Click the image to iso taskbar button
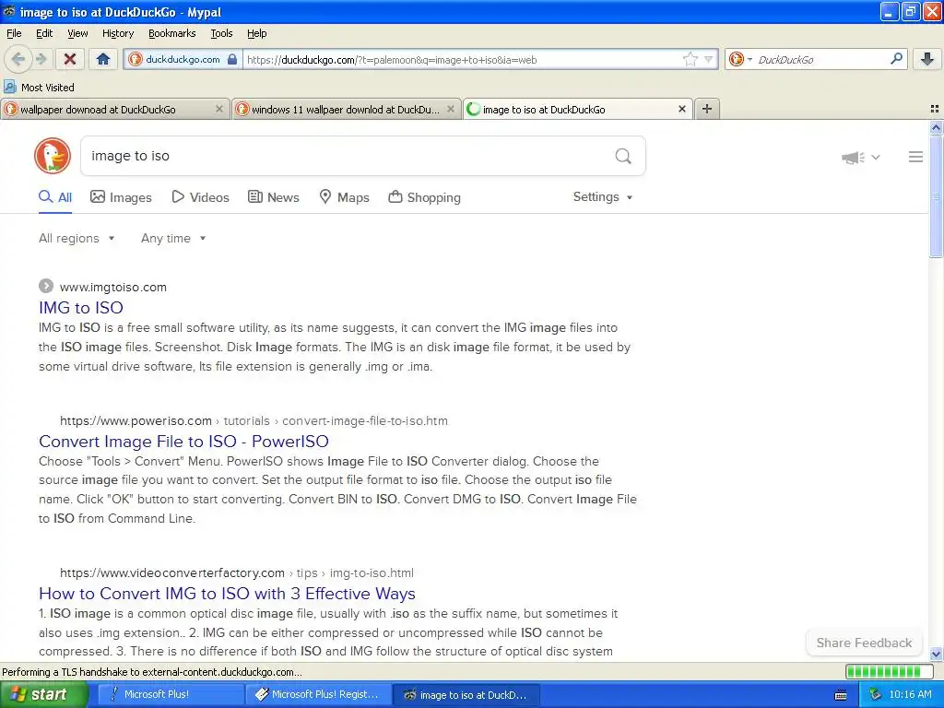The width and height of the screenshot is (944, 708). [466, 695]
